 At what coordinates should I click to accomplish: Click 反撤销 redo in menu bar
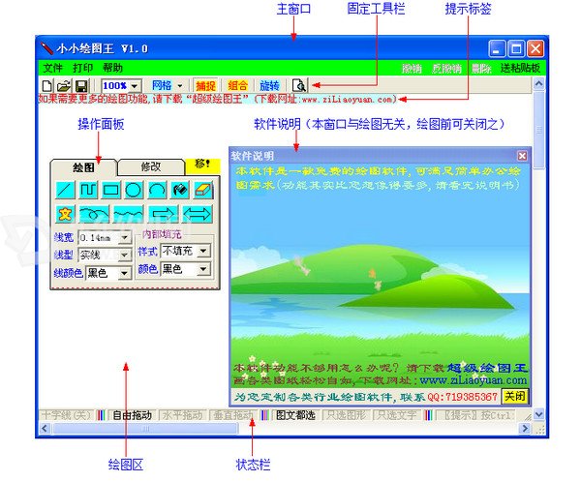pyautogui.click(x=446, y=69)
